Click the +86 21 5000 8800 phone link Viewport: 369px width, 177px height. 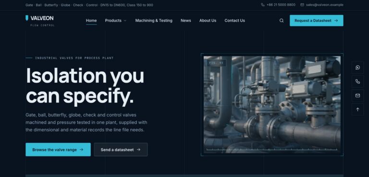coord(281,5)
